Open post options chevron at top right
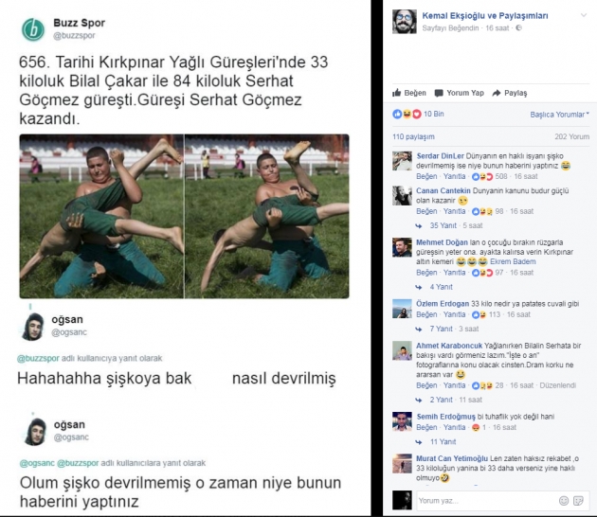The height and width of the screenshot is (517, 597). point(584,15)
